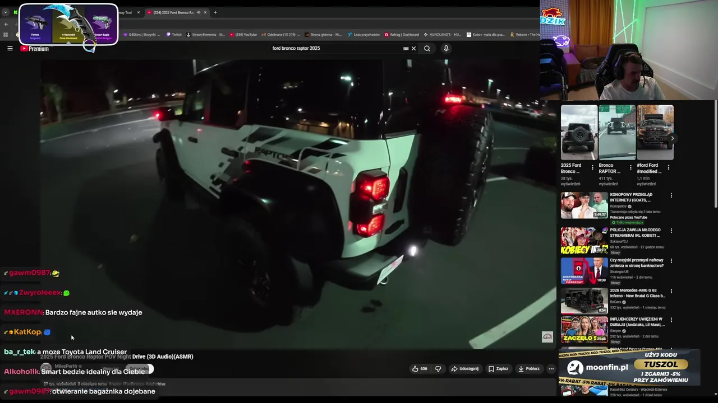The image size is (718, 403).
Task: Open the Reborn bookmark
Action: pyautogui.click(x=525, y=35)
